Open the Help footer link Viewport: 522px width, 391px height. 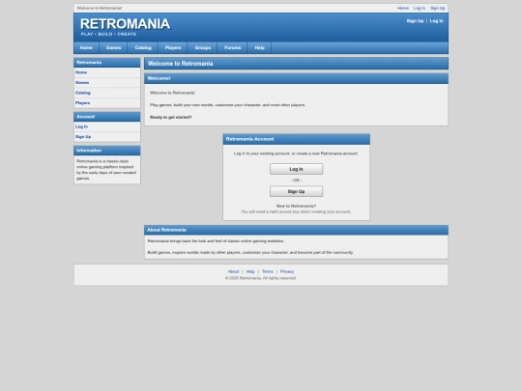[250, 271]
